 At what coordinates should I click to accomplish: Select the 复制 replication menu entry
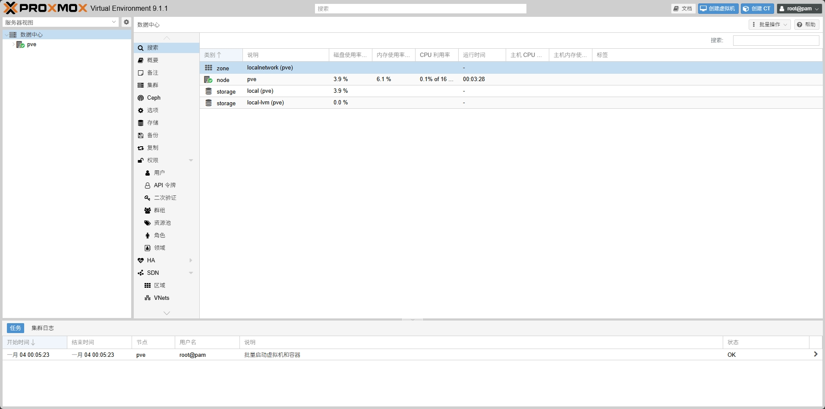152,148
